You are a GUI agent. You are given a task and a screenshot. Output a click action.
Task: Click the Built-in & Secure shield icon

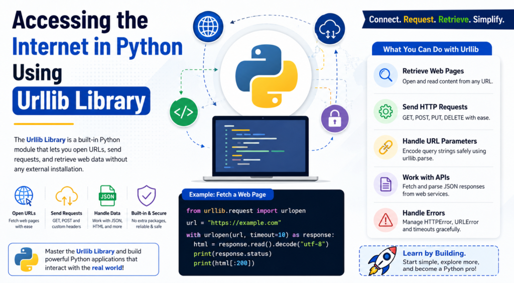[x=147, y=196]
